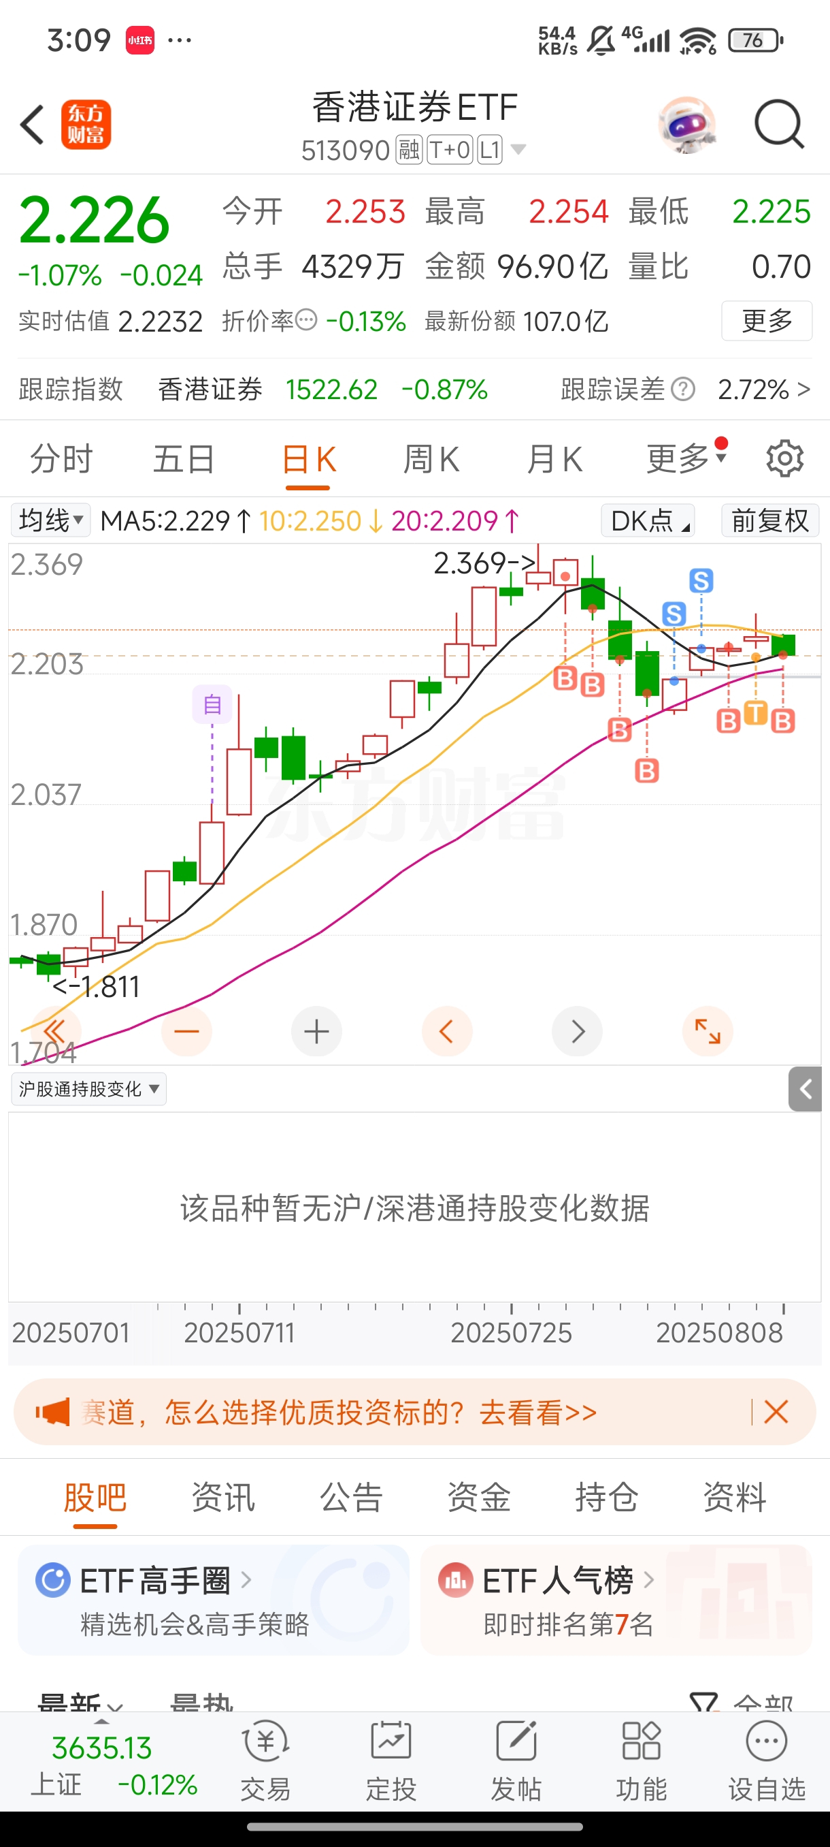Image resolution: width=830 pixels, height=1847 pixels.
Task: Zoom out chart with minus button
Action: point(186,1032)
